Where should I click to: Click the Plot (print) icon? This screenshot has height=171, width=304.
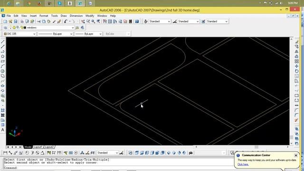click(22, 21)
